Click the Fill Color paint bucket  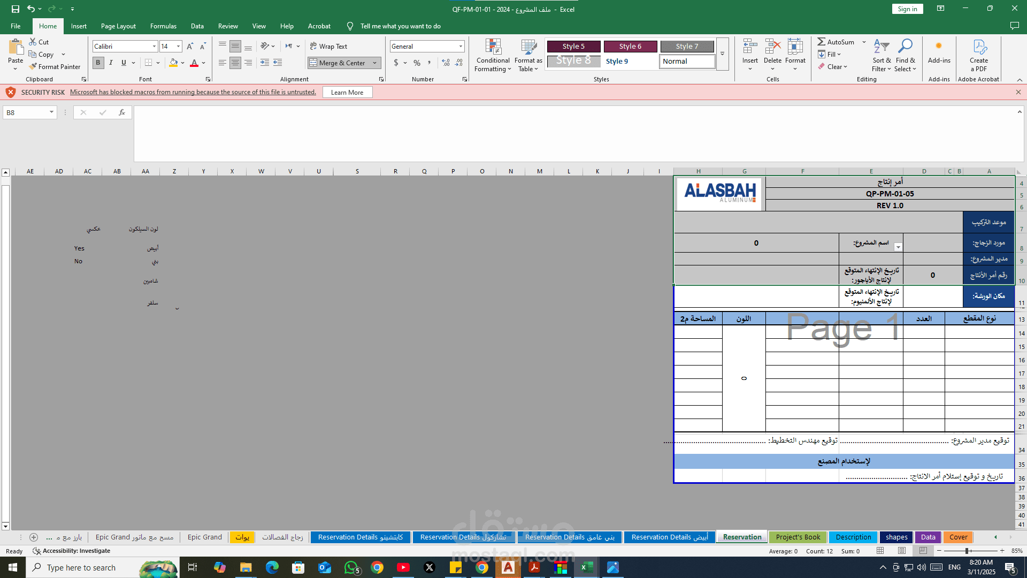[x=173, y=63]
